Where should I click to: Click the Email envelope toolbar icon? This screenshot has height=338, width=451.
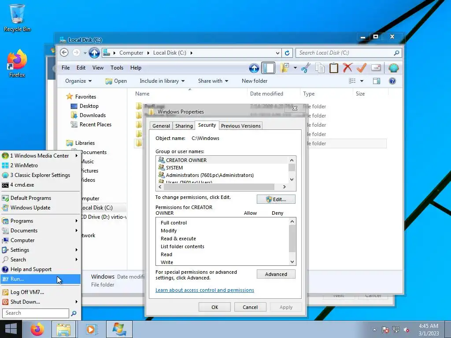tap(376, 67)
